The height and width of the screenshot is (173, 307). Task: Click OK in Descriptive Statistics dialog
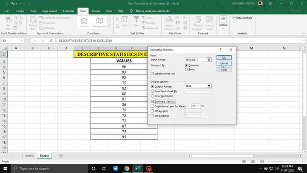pos(224,58)
